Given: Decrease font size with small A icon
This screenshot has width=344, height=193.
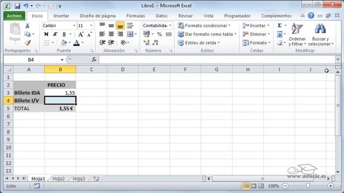Looking at the screenshot, I should tap(89, 34).
